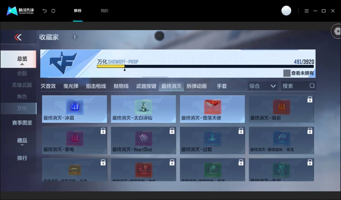This screenshot has width=341, height=200.
Task: Click the red double-chevron back icon
Action: pyautogui.click(x=18, y=37)
